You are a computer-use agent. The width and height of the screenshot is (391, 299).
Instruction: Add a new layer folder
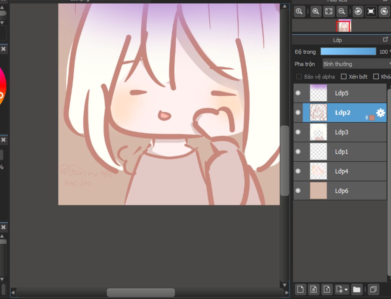[357, 289]
